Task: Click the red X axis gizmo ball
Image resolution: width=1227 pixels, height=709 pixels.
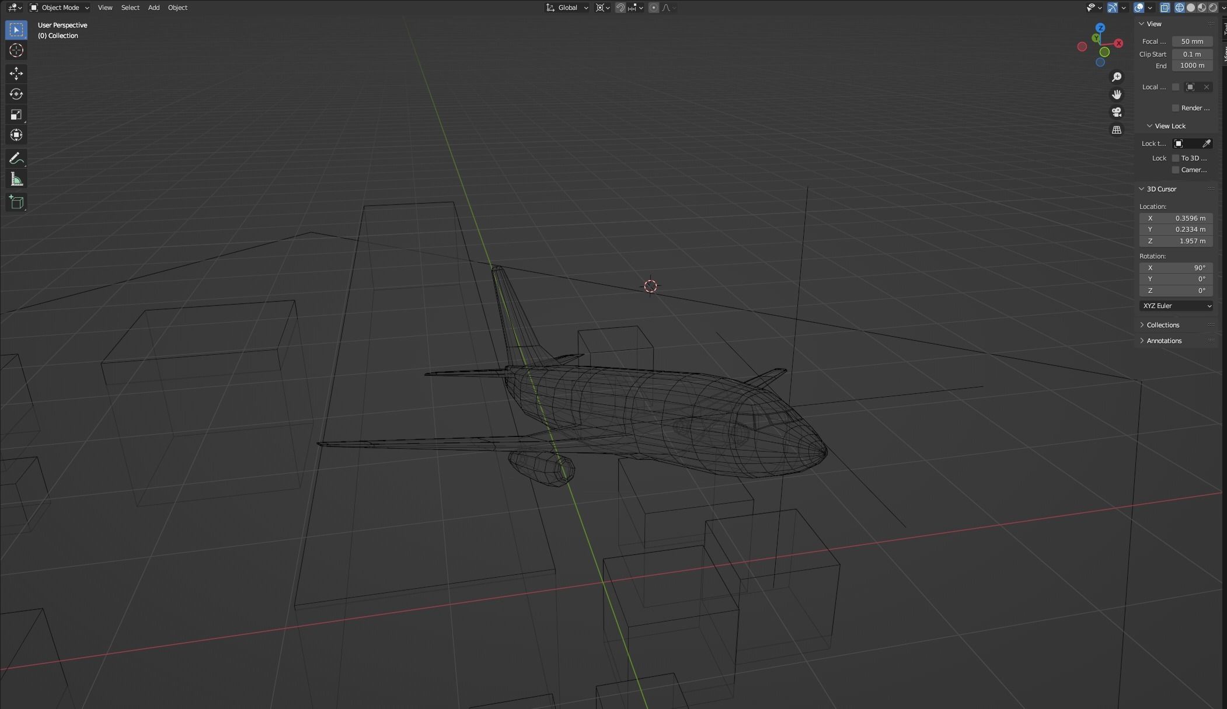Action: click(x=1118, y=43)
